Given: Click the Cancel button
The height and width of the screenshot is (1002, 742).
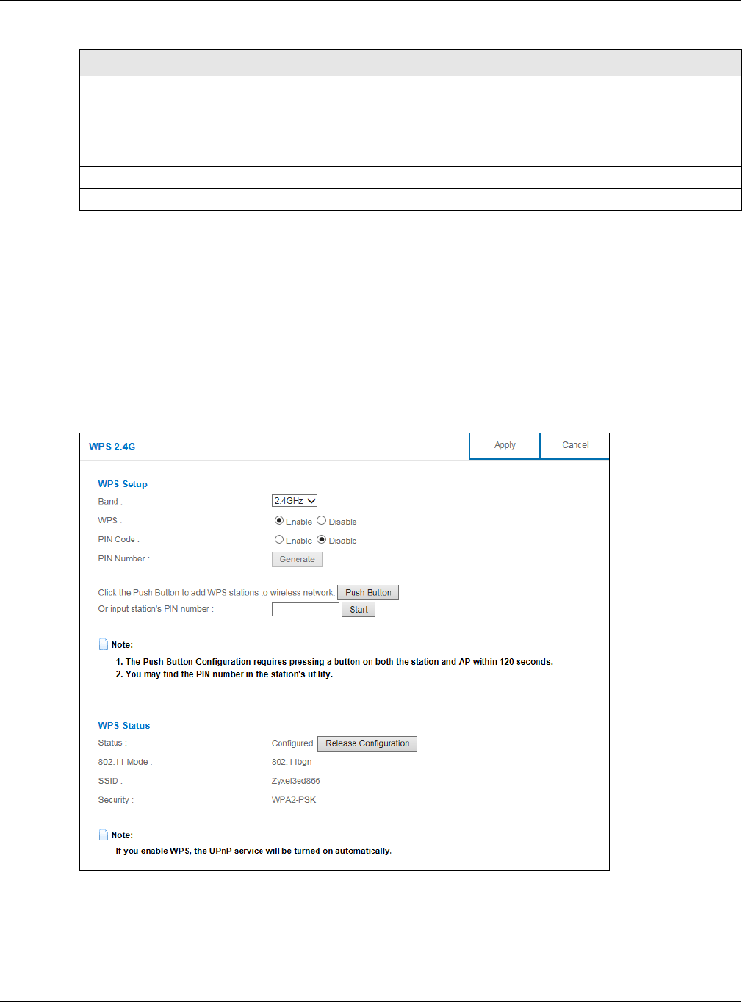Looking at the screenshot, I should [575, 446].
